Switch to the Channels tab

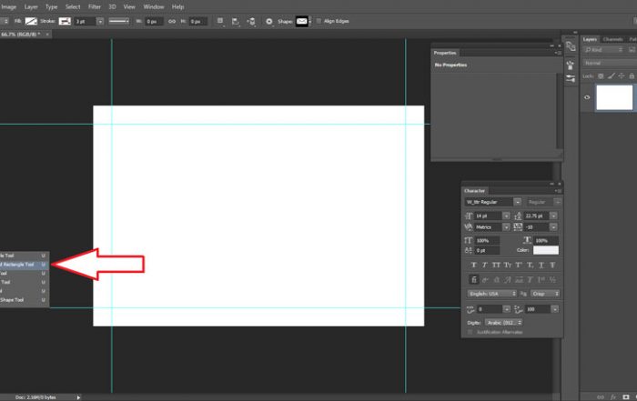612,39
